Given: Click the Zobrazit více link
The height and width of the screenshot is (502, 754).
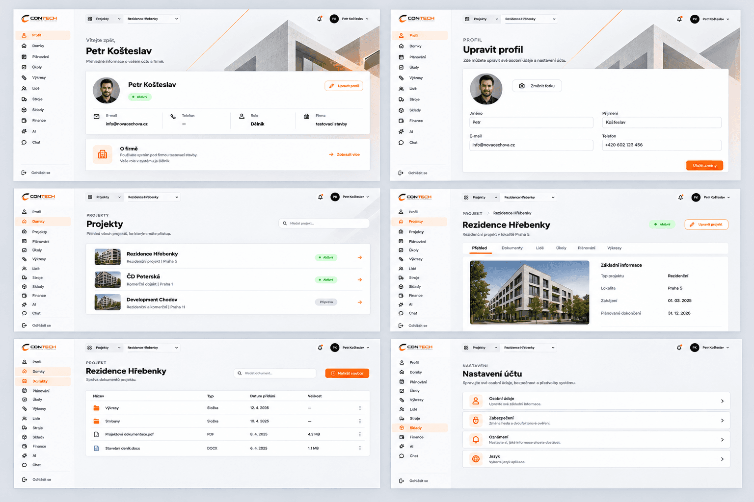Looking at the screenshot, I should [x=345, y=154].
